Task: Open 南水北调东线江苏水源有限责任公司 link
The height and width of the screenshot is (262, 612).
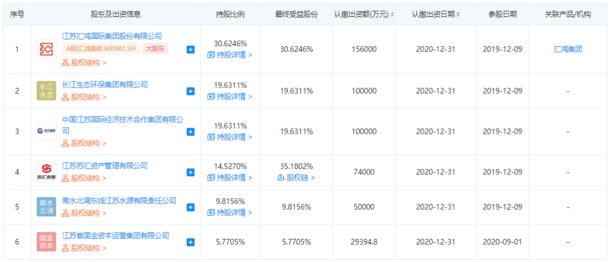Action: [119, 200]
